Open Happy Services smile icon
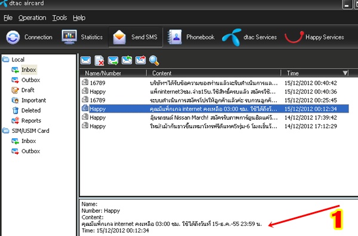358x236 pixels. point(294,37)
